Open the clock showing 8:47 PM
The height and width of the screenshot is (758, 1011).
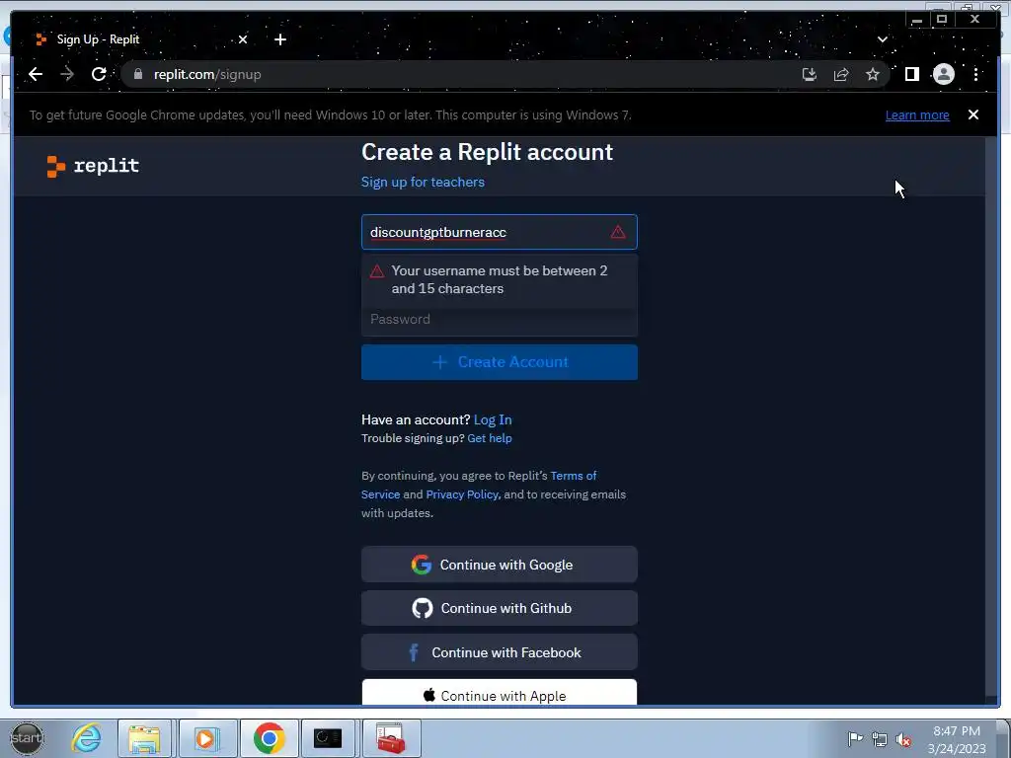[x=957, y=739]
